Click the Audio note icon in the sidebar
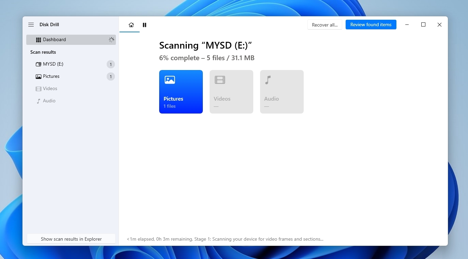This screenshot has width=468, height=259. pos(38,101)
